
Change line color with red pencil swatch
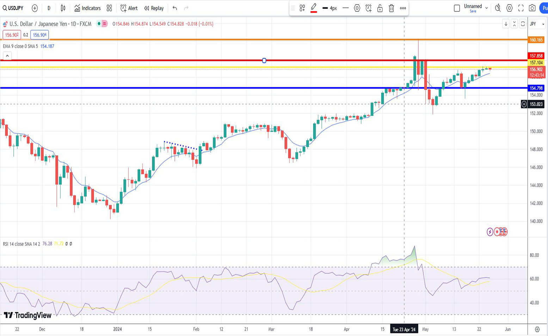point(313,8)
